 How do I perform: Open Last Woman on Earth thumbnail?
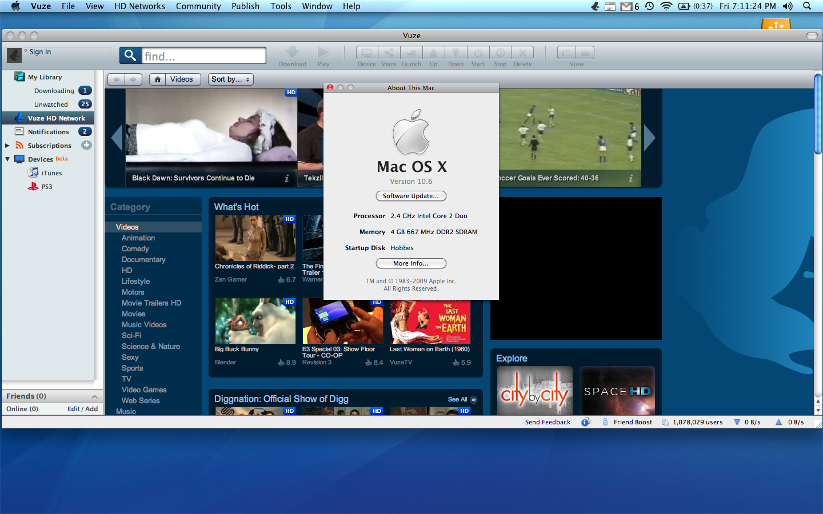[430, 321]
